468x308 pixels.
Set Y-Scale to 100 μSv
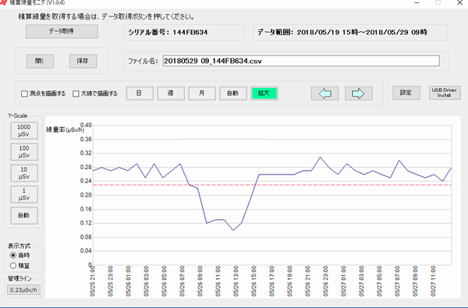click(x=24, y=151)
